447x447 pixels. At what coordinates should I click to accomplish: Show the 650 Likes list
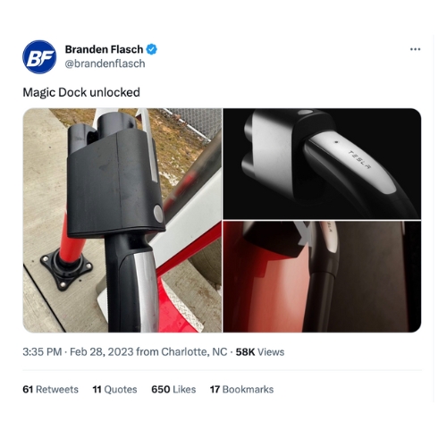[x=173, y=389]
